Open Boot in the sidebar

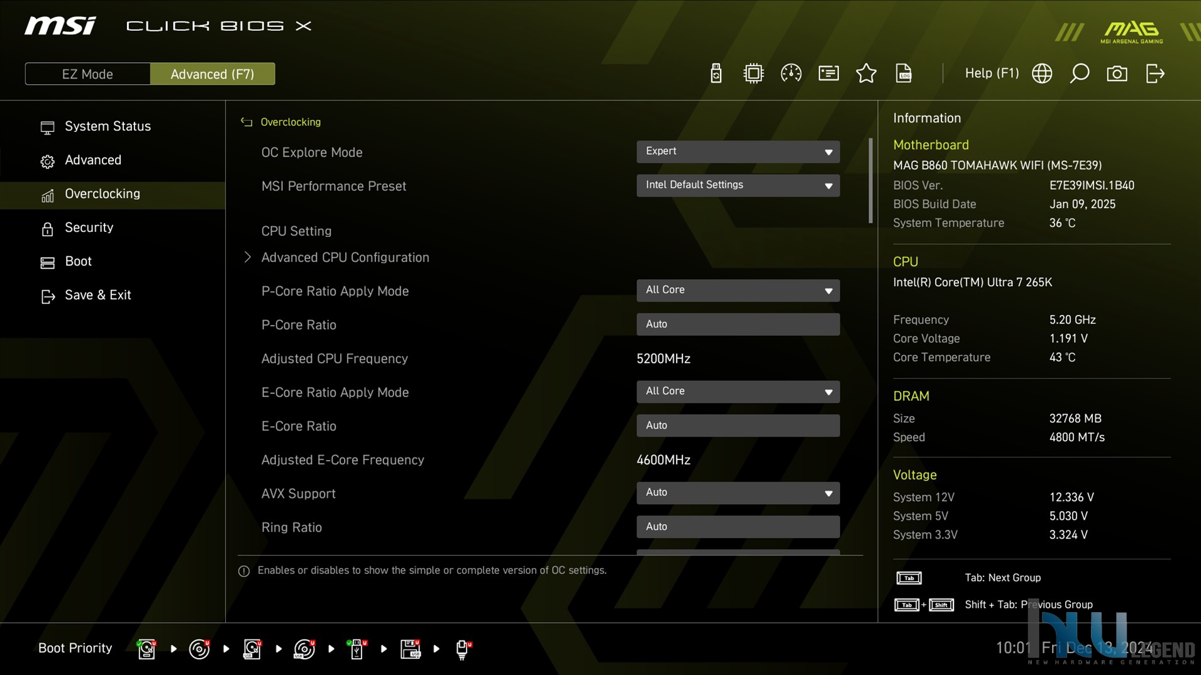[113, 261]
